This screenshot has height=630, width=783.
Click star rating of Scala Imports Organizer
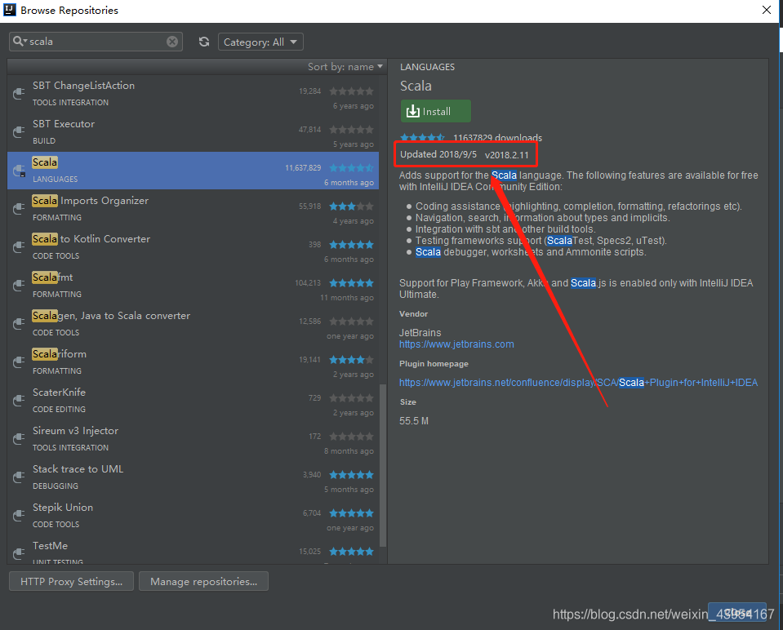point(352,206)
